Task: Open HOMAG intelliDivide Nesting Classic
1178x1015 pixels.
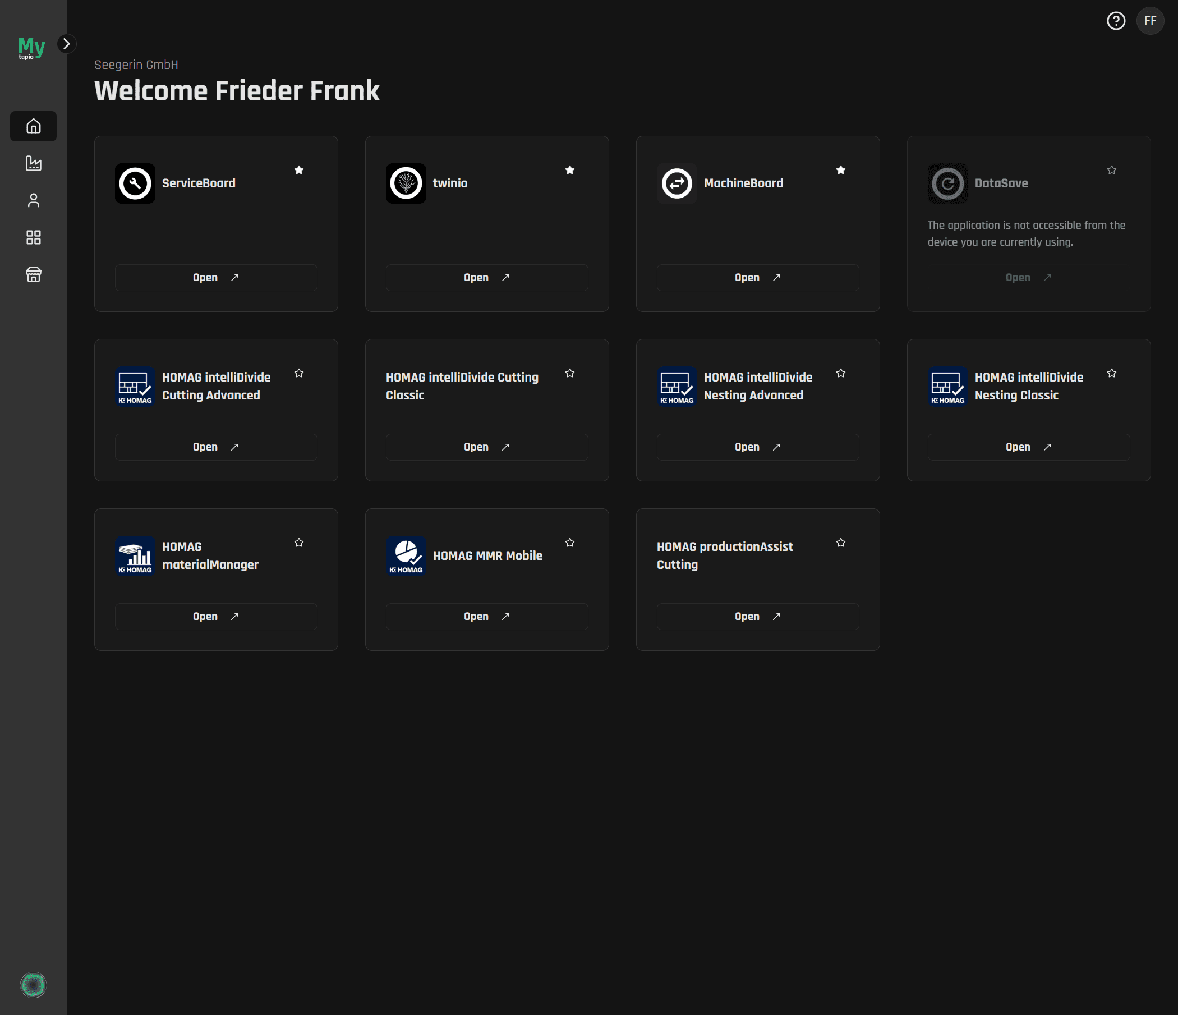Action: click(x=1028, y=447)
